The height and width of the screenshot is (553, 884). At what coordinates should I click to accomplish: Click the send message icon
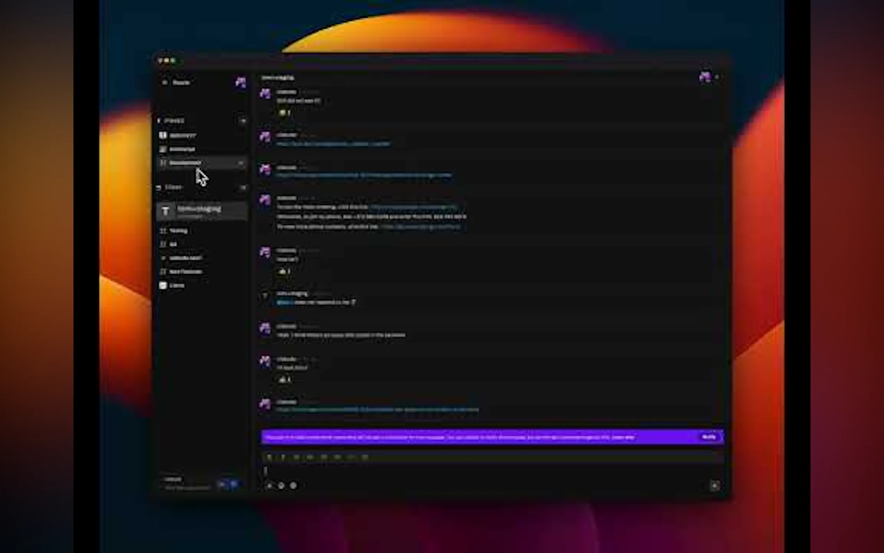(715, 486)
